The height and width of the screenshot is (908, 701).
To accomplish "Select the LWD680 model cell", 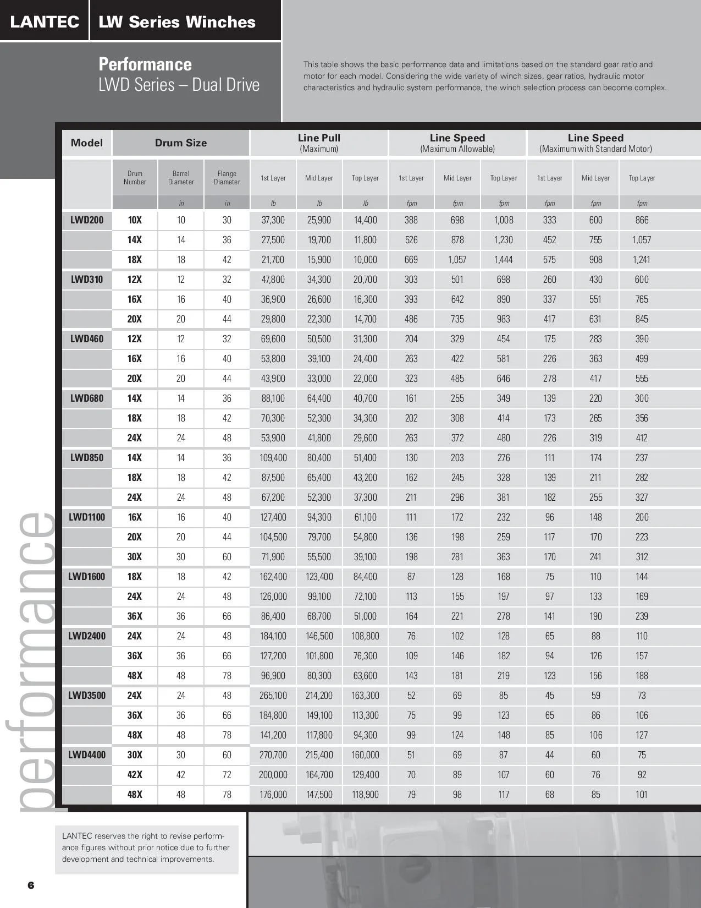I will (87, 398).
